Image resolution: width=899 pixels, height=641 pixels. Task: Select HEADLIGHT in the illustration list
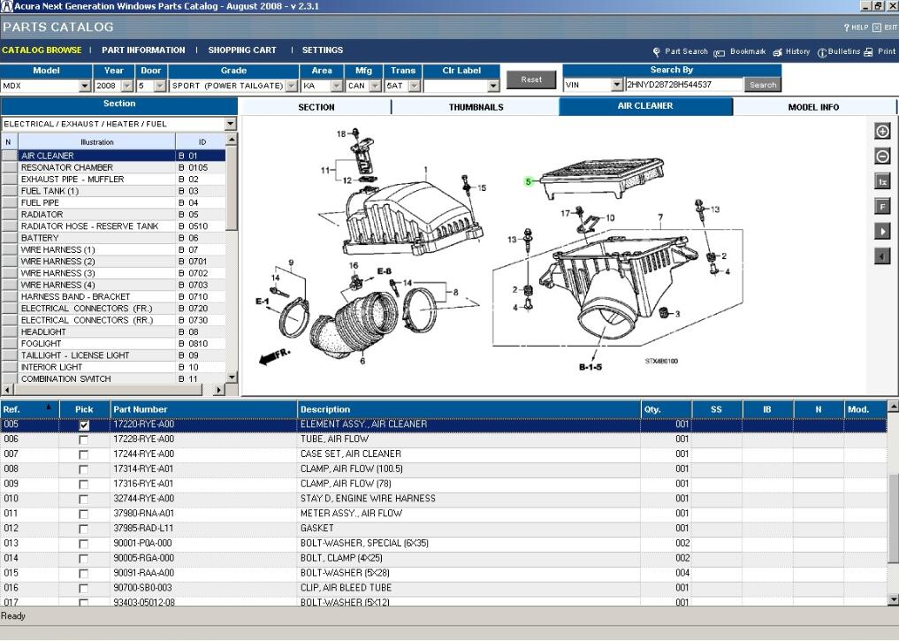(x=113, y=332)
